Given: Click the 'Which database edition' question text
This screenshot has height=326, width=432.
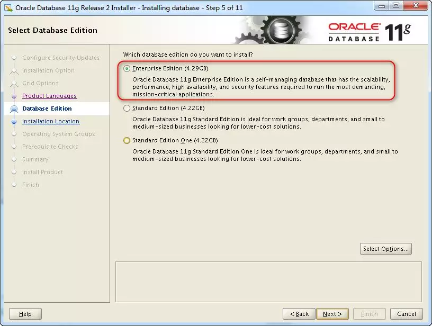Looking at the screenshot, I should click(x=187, y=55).
